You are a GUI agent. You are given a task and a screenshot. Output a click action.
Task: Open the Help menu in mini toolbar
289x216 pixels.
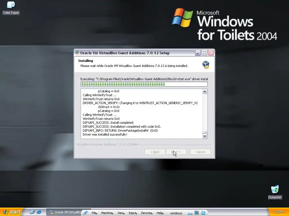160,213
